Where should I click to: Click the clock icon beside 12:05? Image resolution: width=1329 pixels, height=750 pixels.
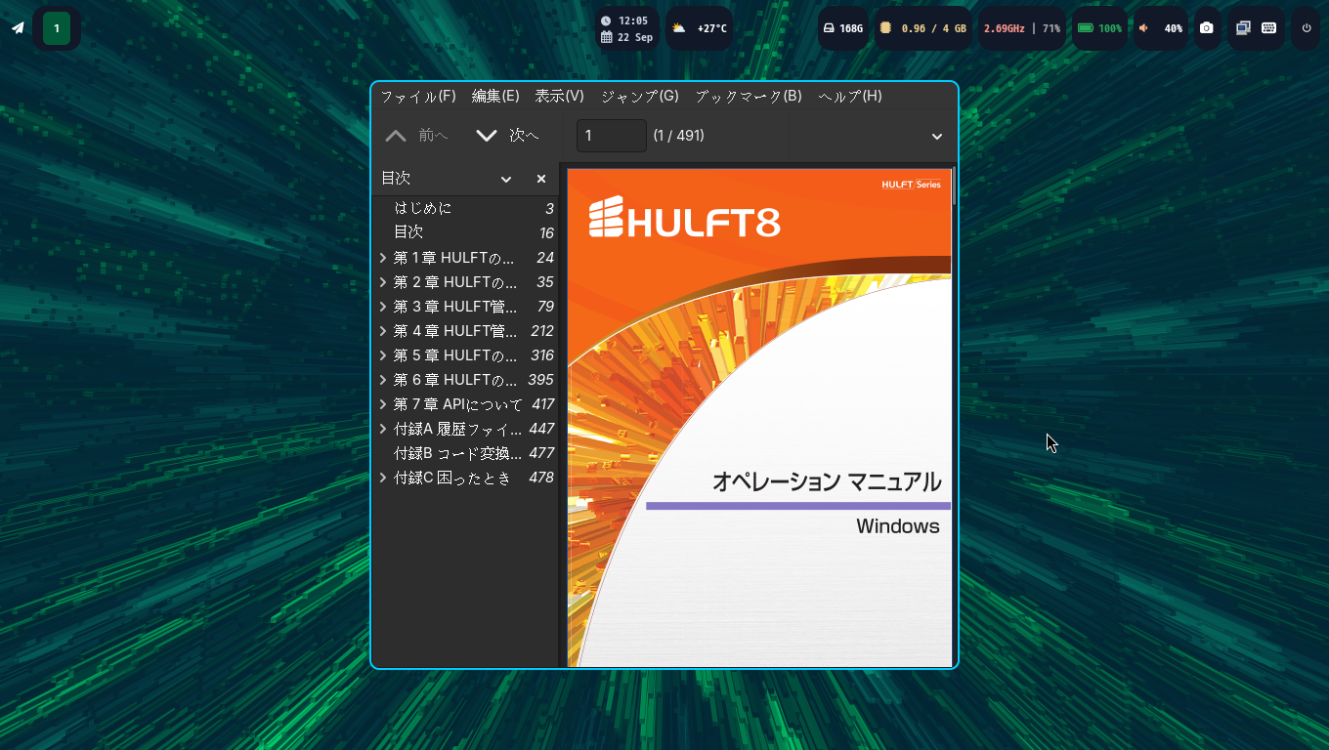point(606,21)
